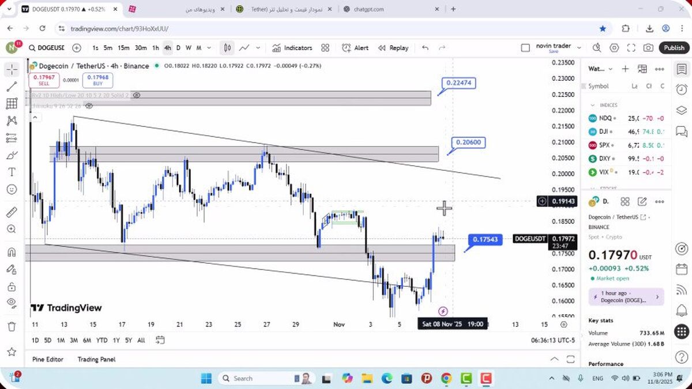Image resolution: width=692 pixels, height=389 pixels.
Task: Select the crosshair cursor tool
Action: [x=12, y=70]
